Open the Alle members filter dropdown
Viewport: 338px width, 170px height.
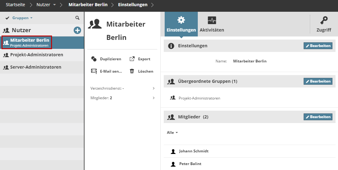(172, 133)
